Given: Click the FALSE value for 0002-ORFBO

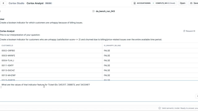Looking at the screenshot, I should [107, 51].
